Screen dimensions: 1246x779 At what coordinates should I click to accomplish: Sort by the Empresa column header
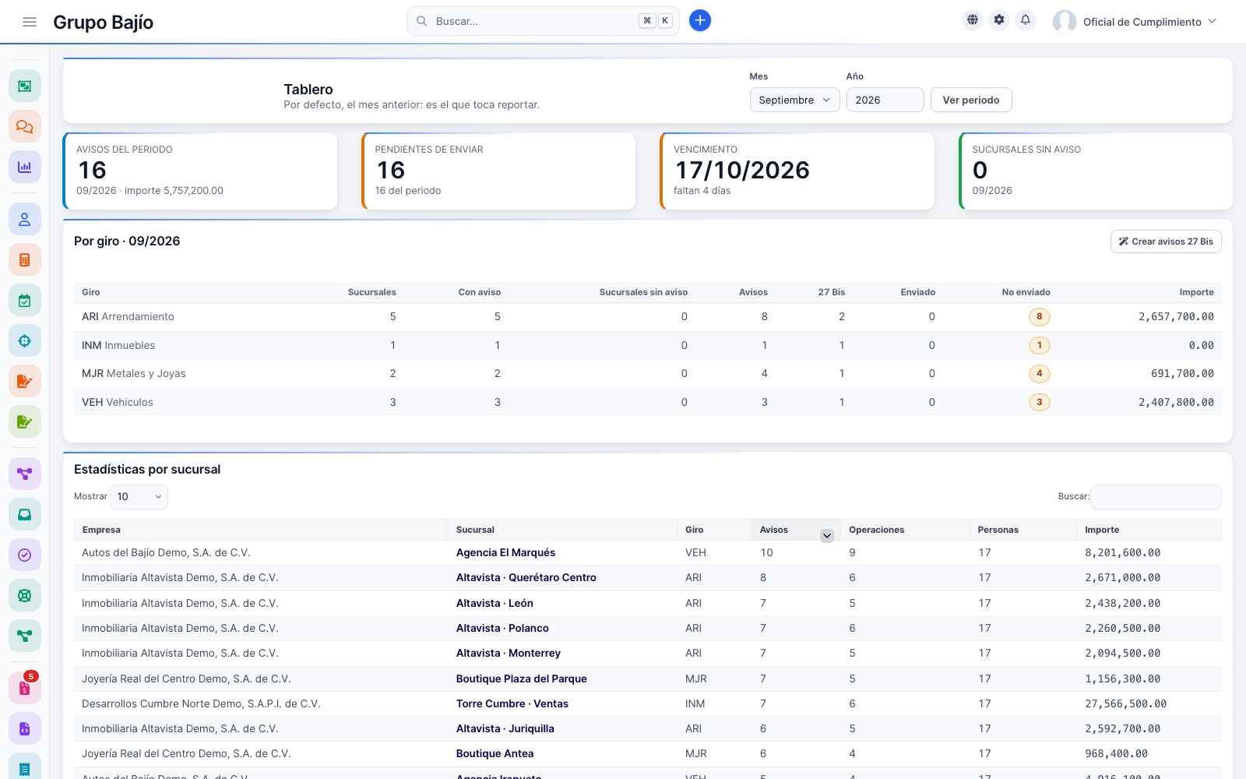[261, 530]
